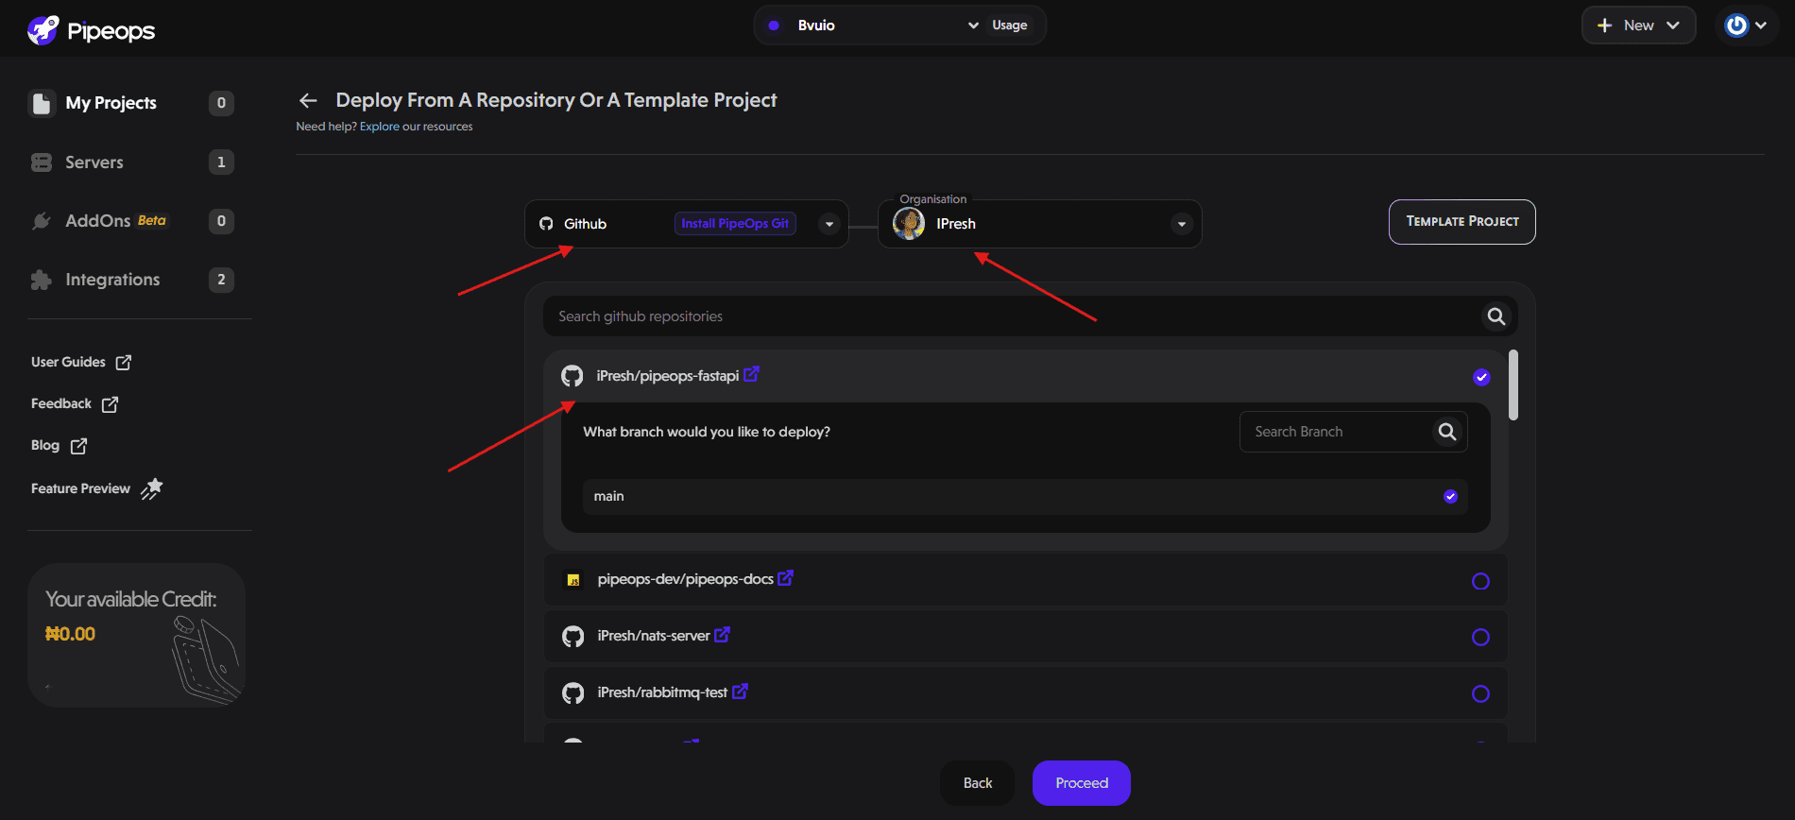Screen dimensions: 1795x820
Task: Open Feedback external link icon
Action: tap(110, 404)
